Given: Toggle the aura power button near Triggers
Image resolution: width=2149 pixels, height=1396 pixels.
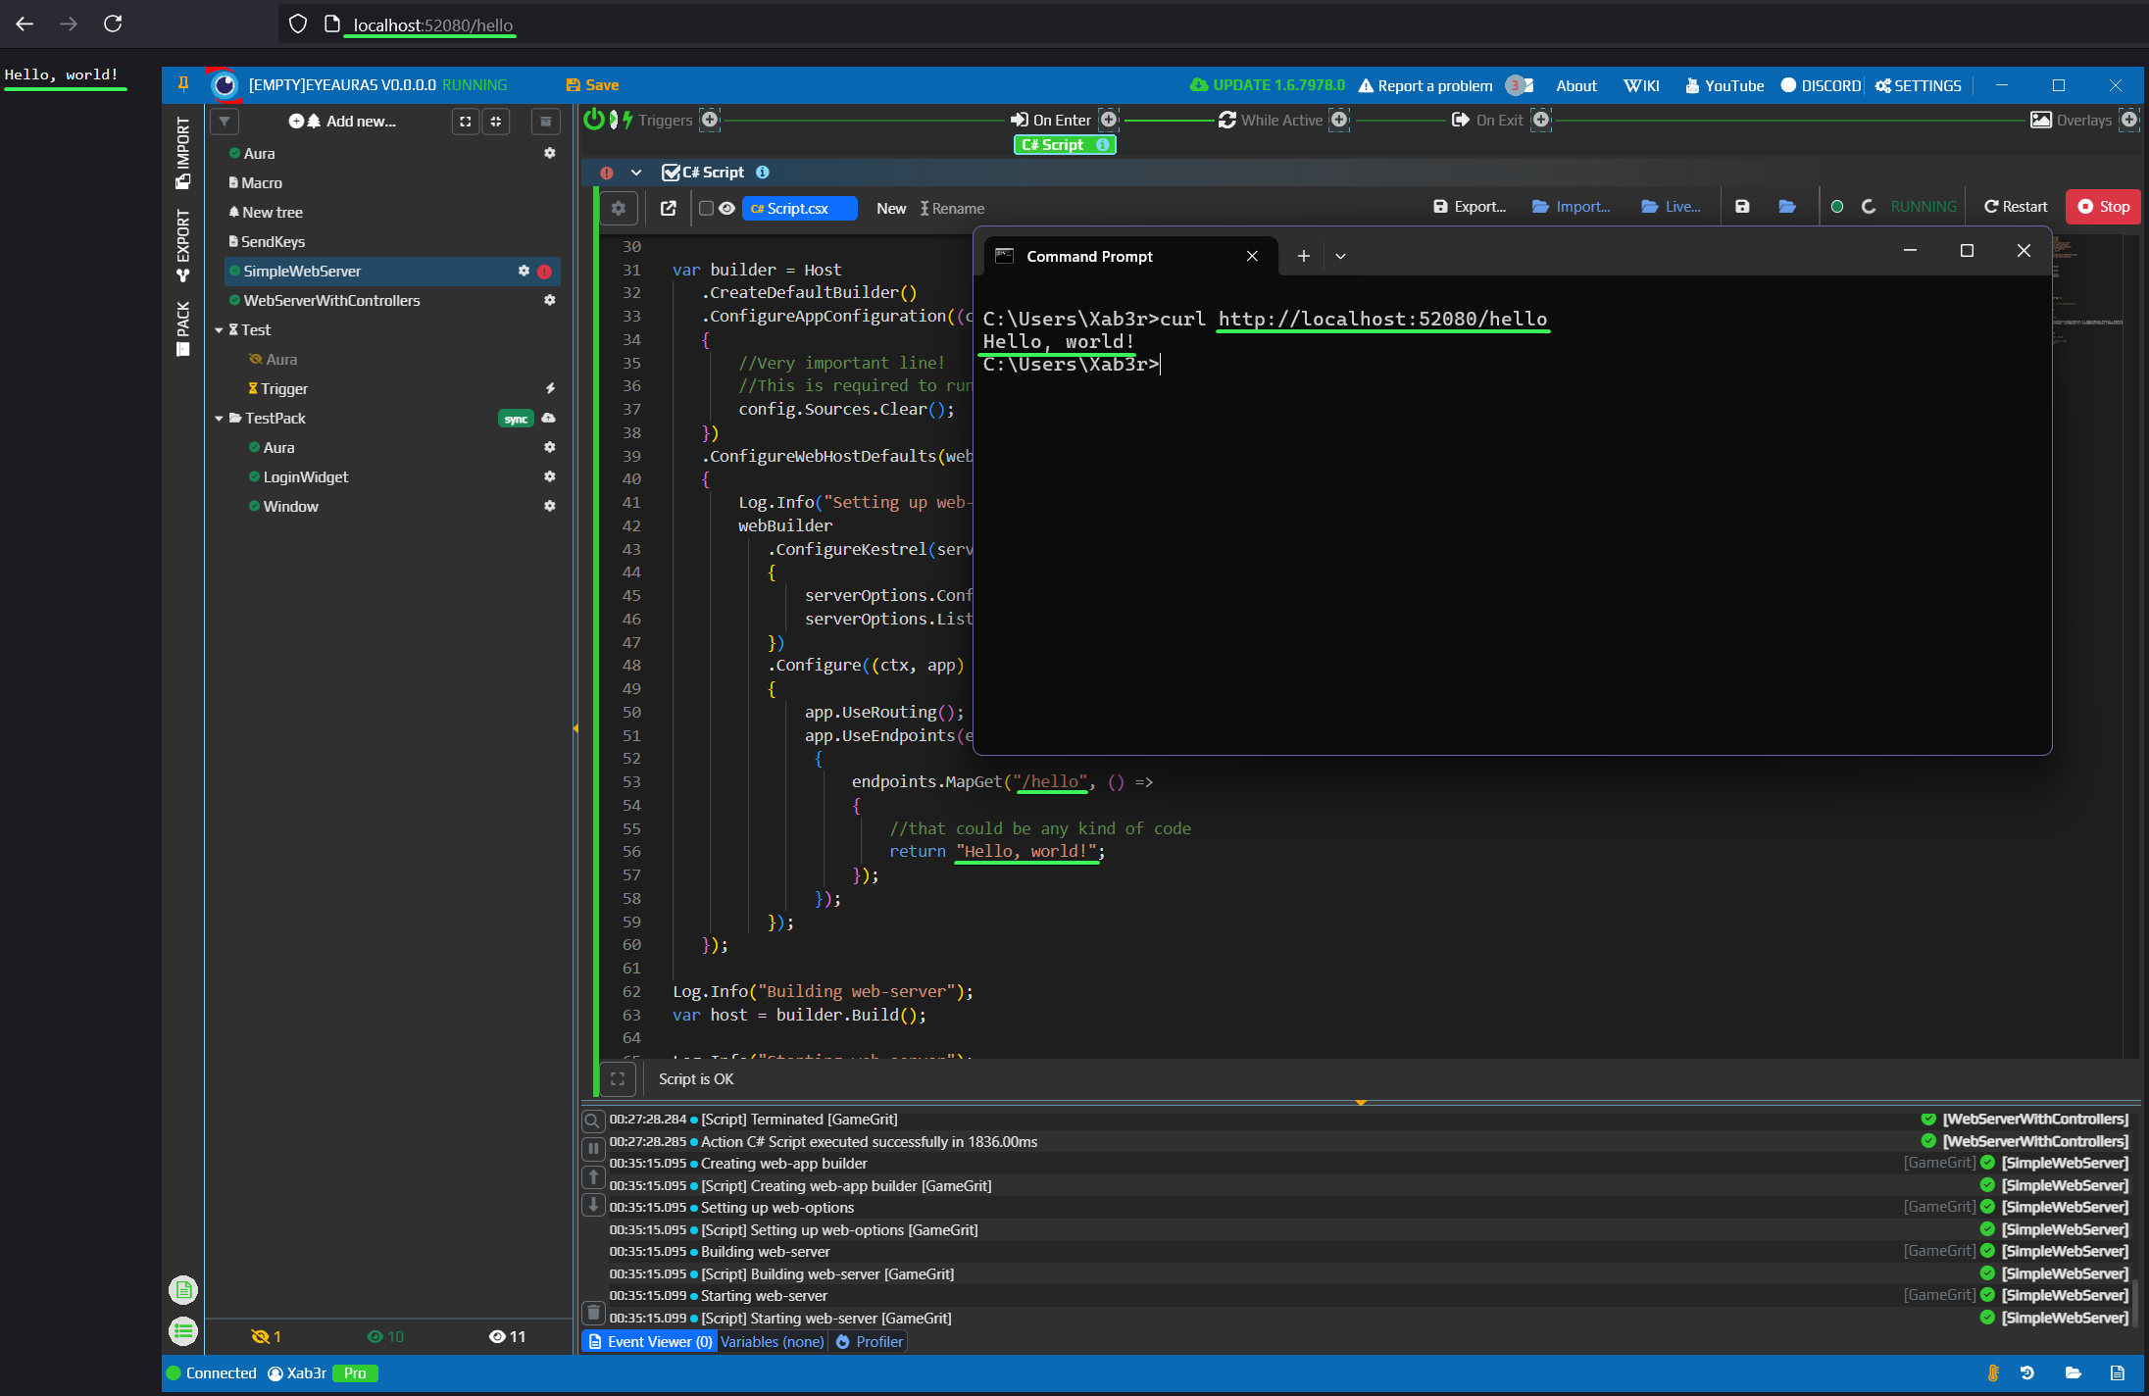Looking at the screenshot, I should coord(594,120).
